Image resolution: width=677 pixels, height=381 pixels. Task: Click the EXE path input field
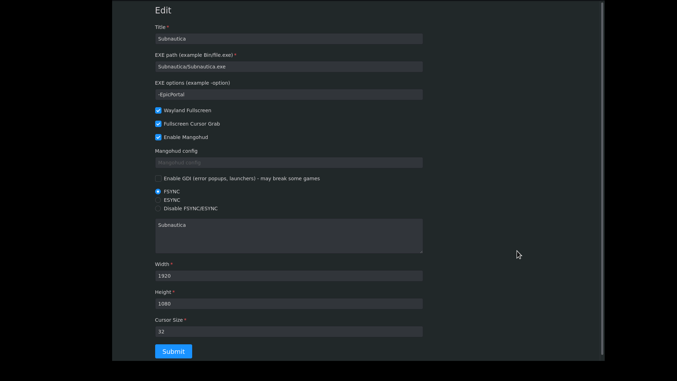[x=289, y=67]
